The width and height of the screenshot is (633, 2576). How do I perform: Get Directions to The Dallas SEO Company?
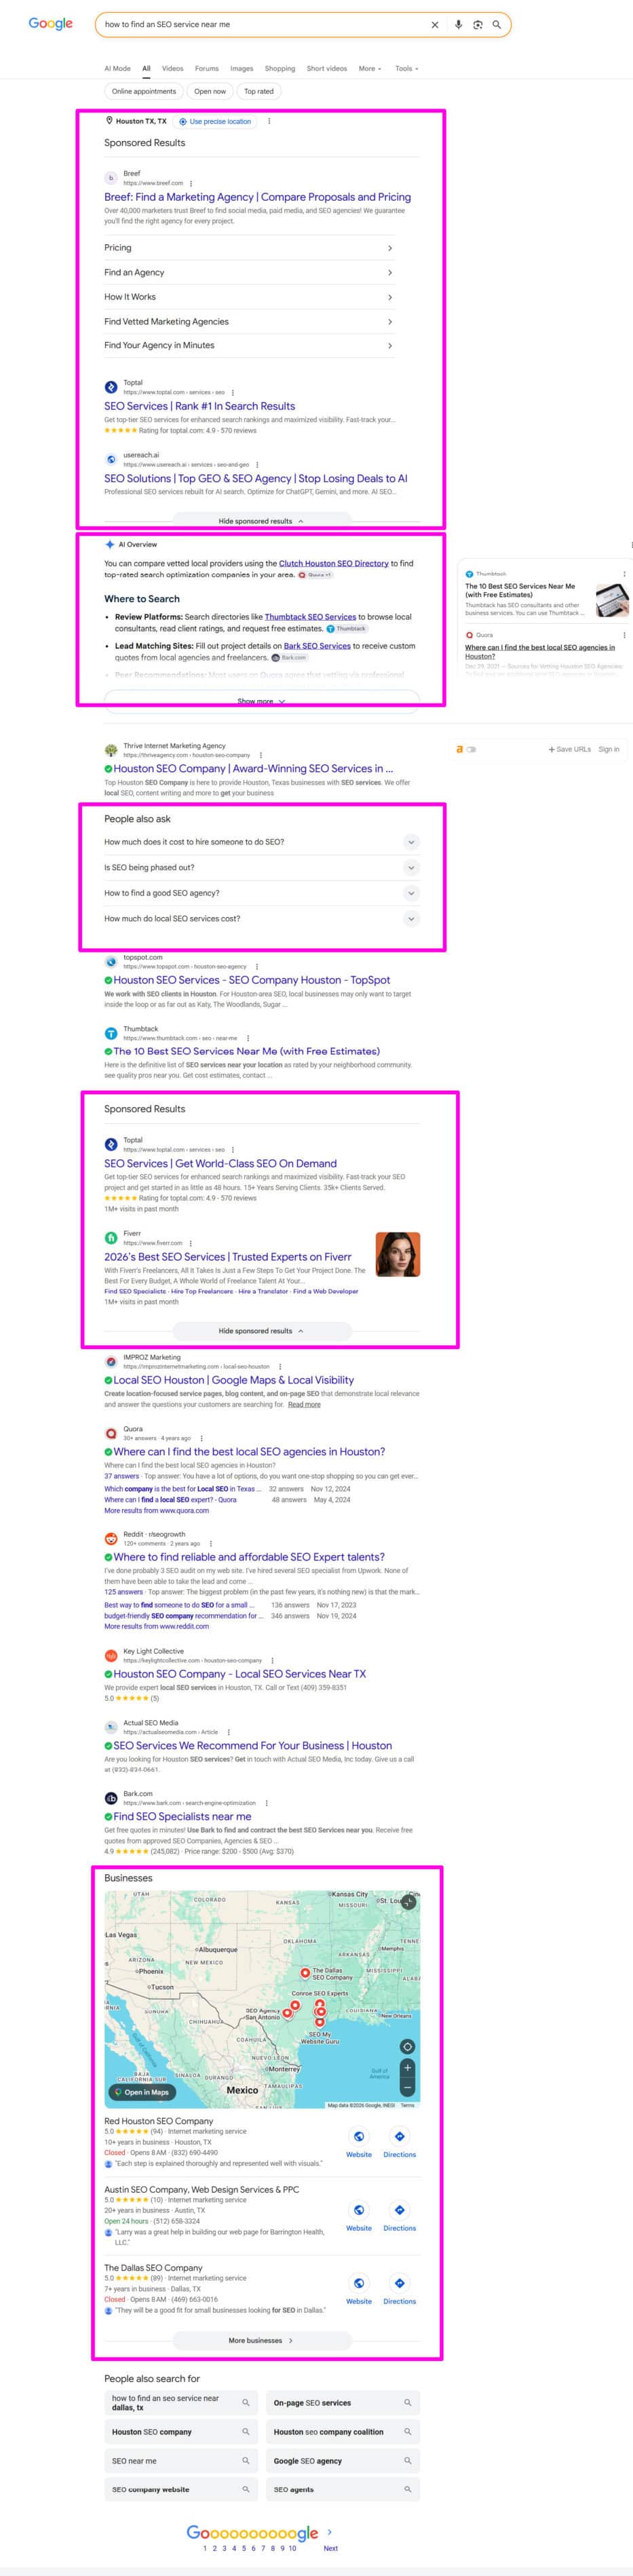tap(399, 2283)
